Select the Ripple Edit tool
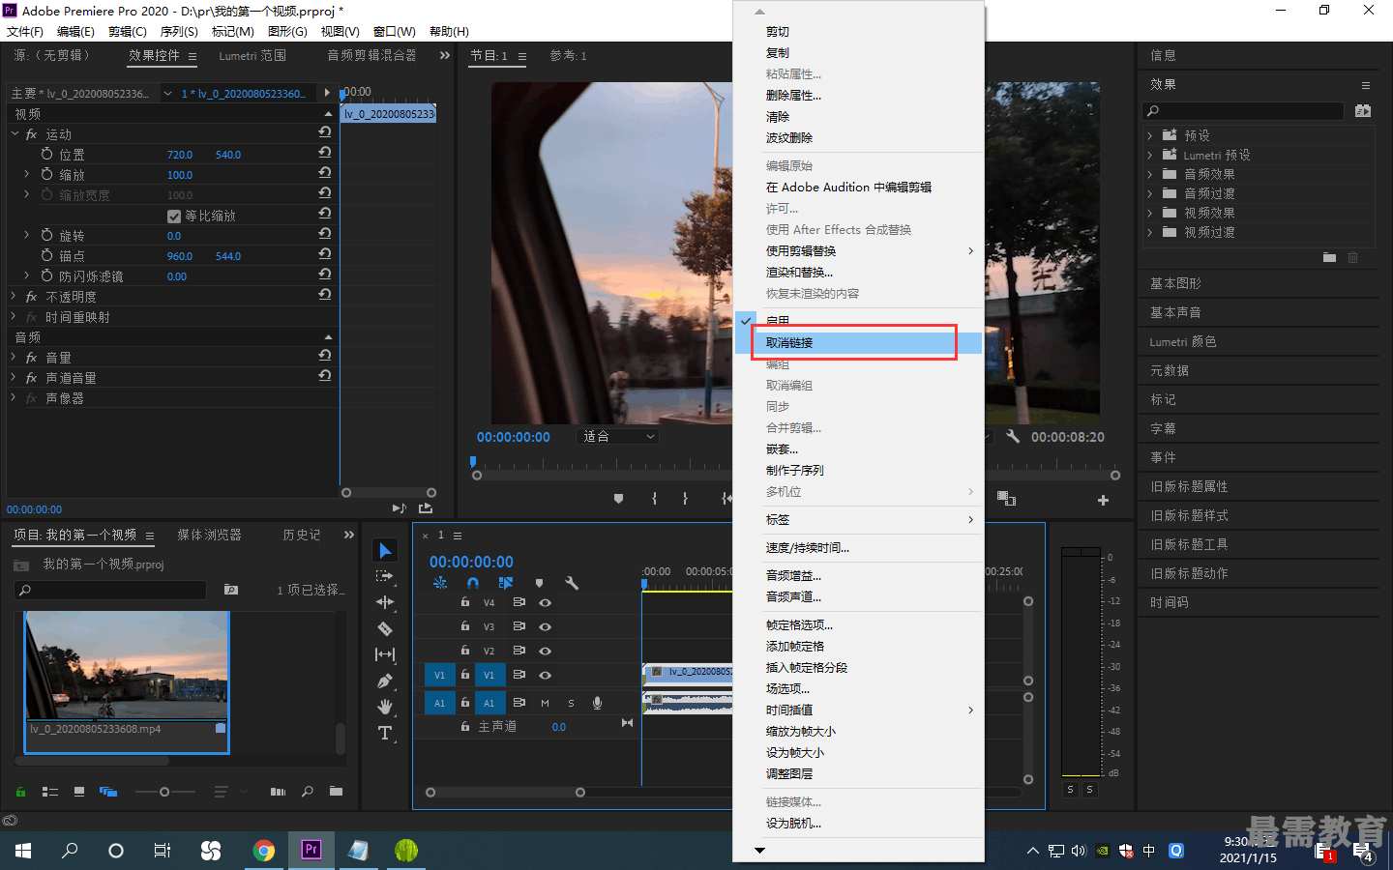 385,602
